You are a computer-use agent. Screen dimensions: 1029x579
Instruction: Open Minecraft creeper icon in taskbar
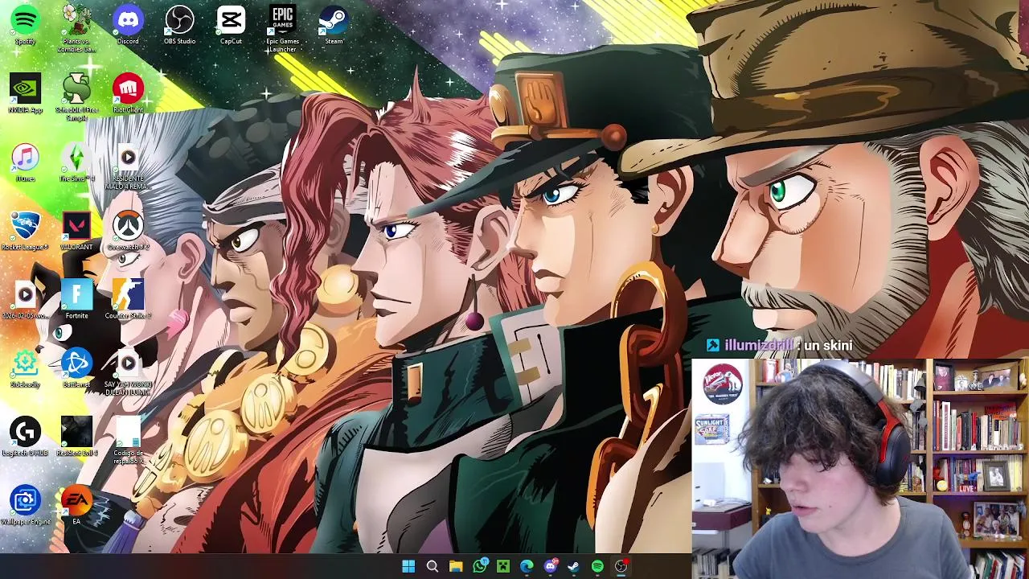(x=503, y=567)
